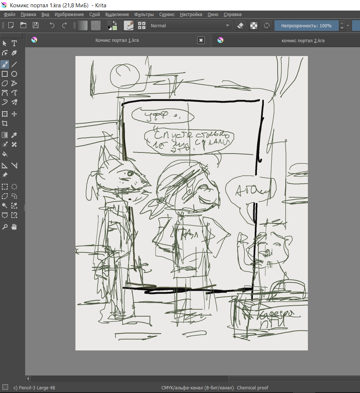
Task: Toggle the soft proofing status bar icon
Action: pyautogui.click(x=5, y=387)
